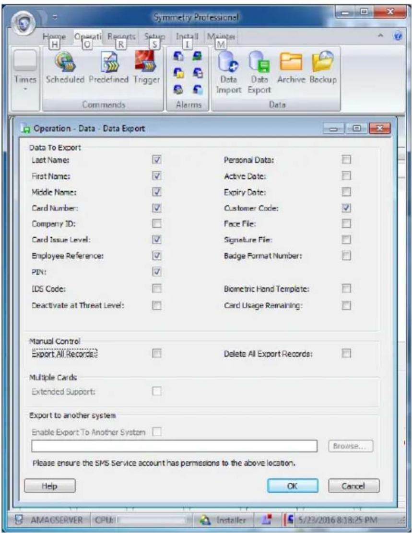Viewport: 412px width, 533px height.
Task: Open the Reports ribbon tab
Action: tap(121, 36)
